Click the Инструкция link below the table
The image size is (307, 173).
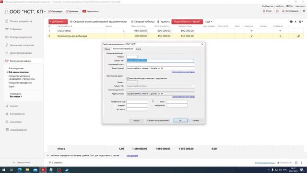(132, 156)
